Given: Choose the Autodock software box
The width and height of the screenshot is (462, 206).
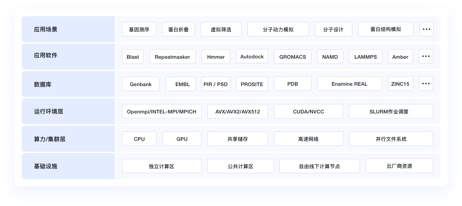Looking at the screenshot, I should point(252,56).
